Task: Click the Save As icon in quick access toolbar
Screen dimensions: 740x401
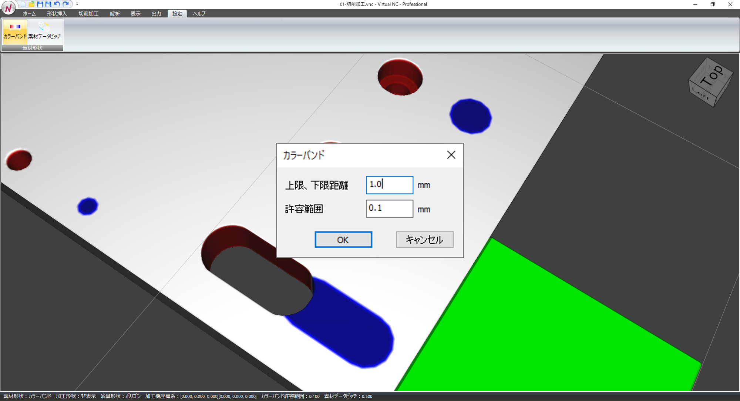Action: tap(48, 4)
